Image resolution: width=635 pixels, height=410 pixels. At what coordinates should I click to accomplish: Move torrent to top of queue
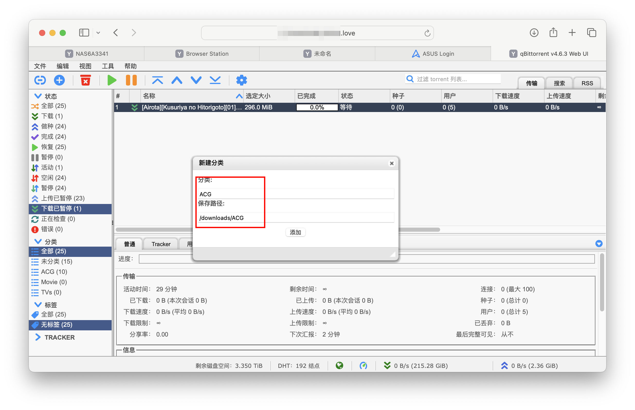click(x=157, y=80)
